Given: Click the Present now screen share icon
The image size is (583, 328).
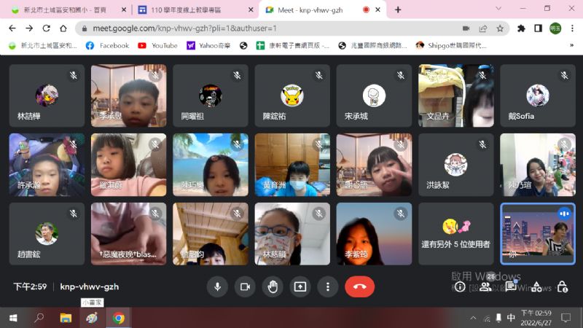Looking at the screenshot, I should click(300, 286).
